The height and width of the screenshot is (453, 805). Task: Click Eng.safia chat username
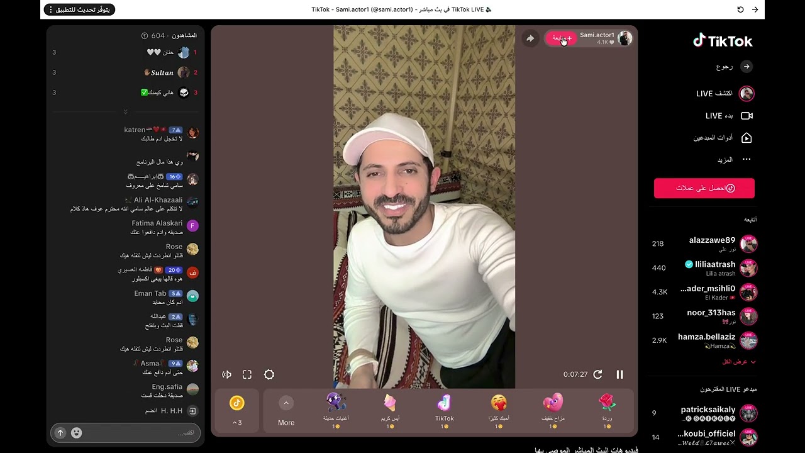(167, 386)
